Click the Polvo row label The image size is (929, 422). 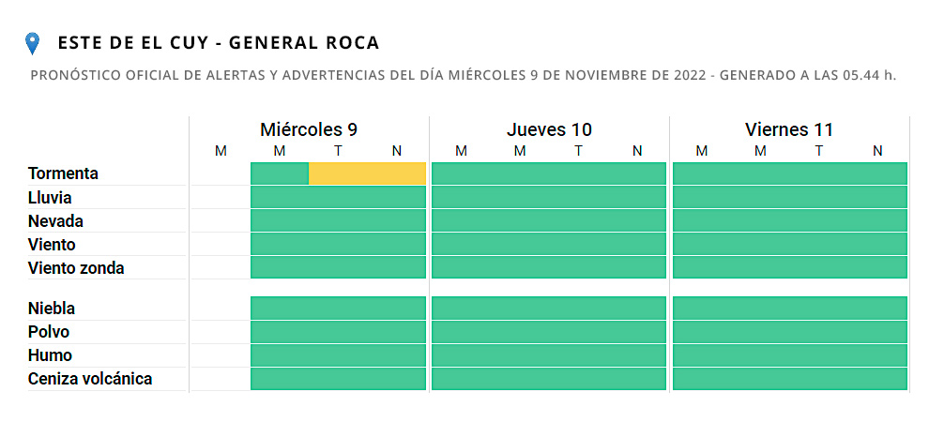[x=49, y=332]
